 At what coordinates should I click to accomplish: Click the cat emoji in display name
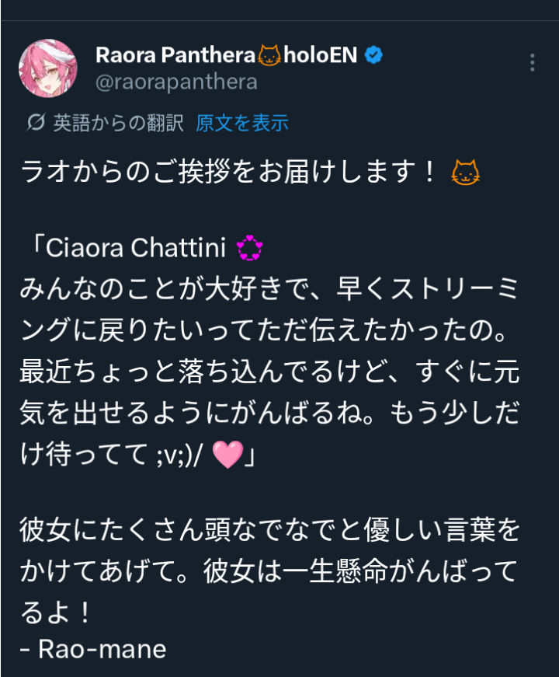point(269,56)
